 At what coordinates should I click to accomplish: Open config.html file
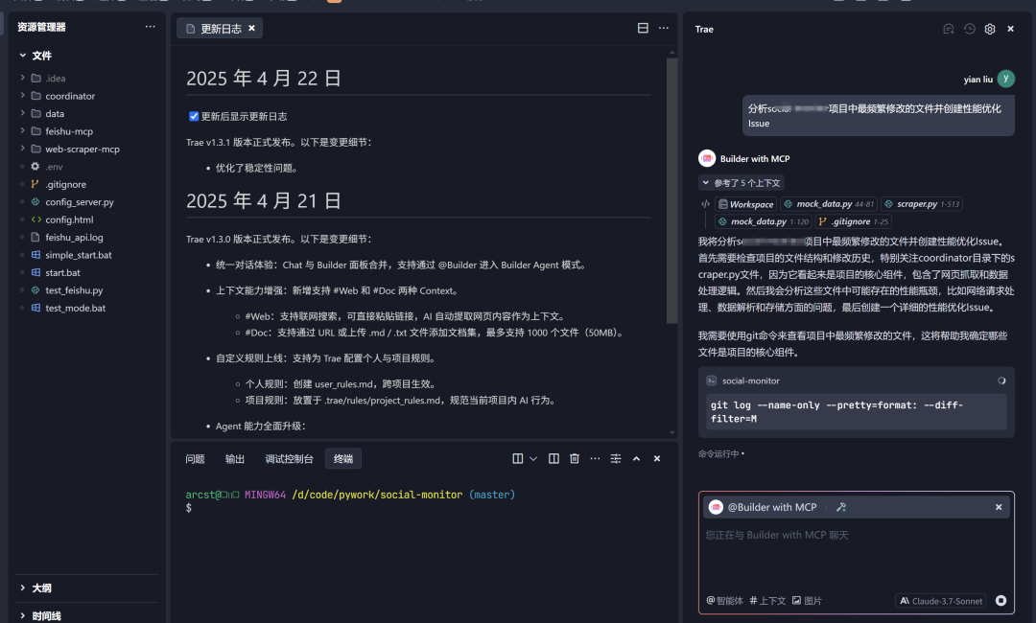(69, 219)
